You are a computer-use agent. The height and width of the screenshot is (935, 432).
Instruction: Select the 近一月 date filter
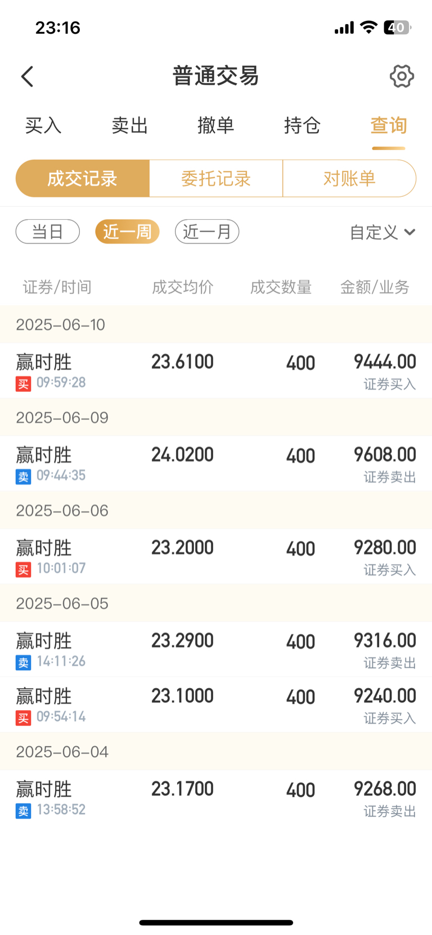(207, 232)
